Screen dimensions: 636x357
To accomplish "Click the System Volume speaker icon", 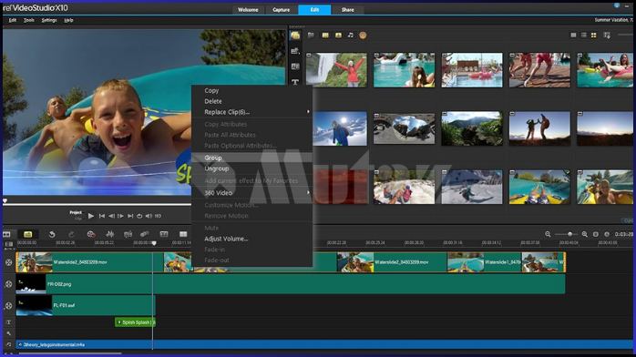I will [x=149, y=216].
